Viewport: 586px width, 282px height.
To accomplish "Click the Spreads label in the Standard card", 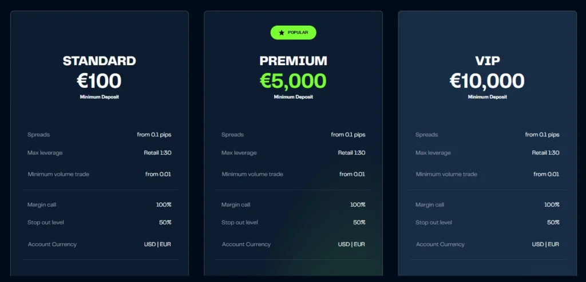I will tap(39, 135).
